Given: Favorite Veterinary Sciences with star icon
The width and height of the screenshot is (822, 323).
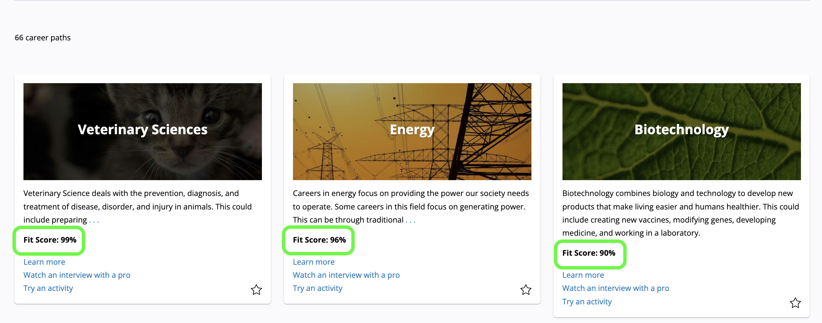Looking at the screenshot, I should (x=256, y=290).
